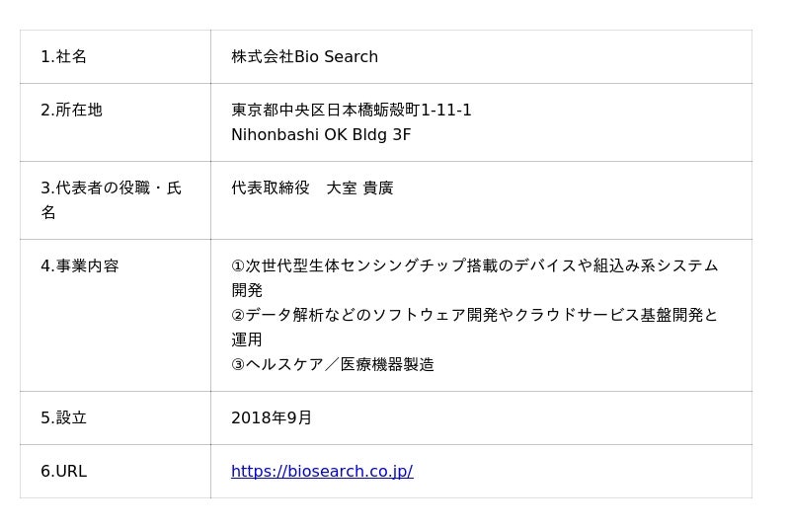This screenshot has width=790, height=528.
Task: Click the 名 wrapped character under 3.代表者
Action: [48, 212]
